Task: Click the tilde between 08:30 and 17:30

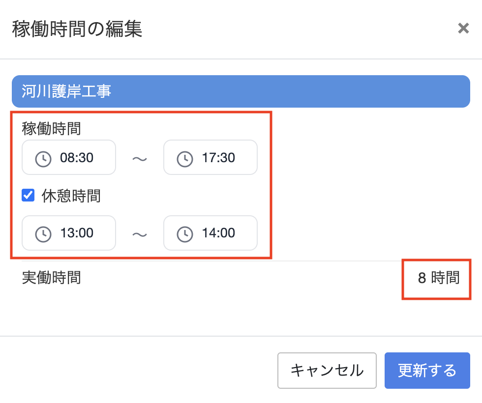Action: (x=140, y=159)
